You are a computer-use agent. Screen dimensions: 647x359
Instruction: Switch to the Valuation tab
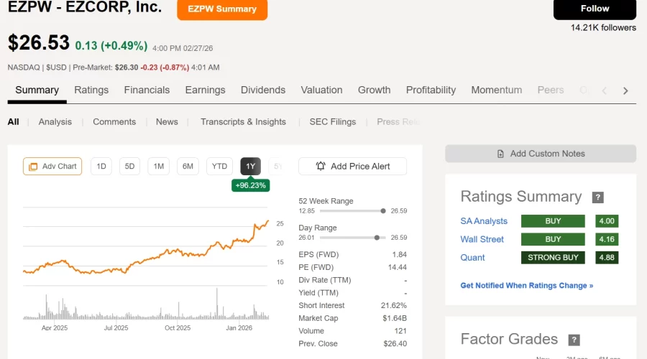pyautogui.click(x=321, y=90)
